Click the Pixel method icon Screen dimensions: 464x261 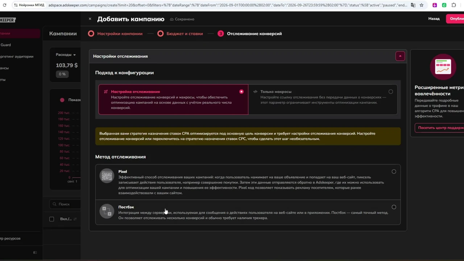click(x=107, y=176)
